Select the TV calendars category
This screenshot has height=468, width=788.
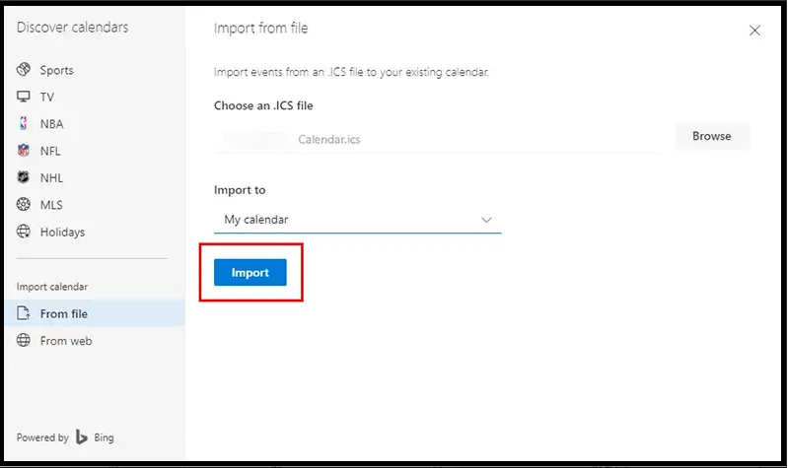[x=47, y=97]
